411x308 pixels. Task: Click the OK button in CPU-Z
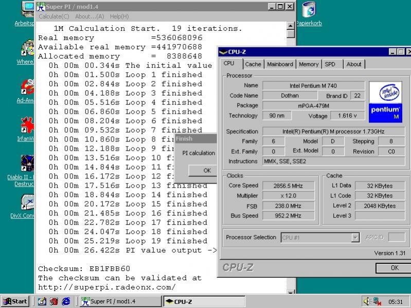point(395,268)
